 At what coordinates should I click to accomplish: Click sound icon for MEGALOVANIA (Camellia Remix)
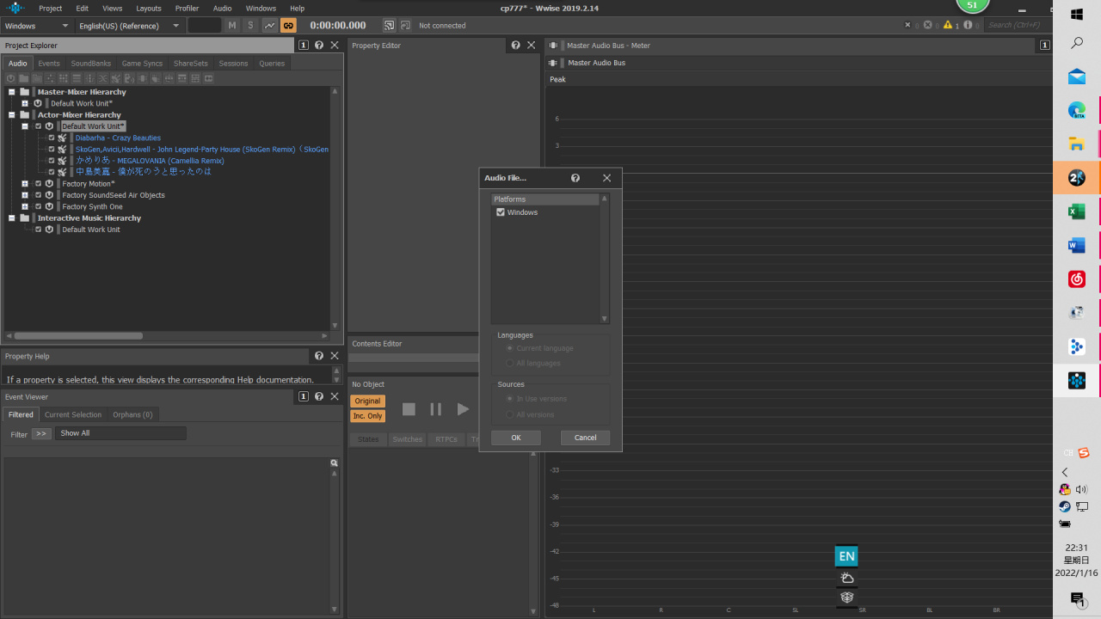[62, 161]
